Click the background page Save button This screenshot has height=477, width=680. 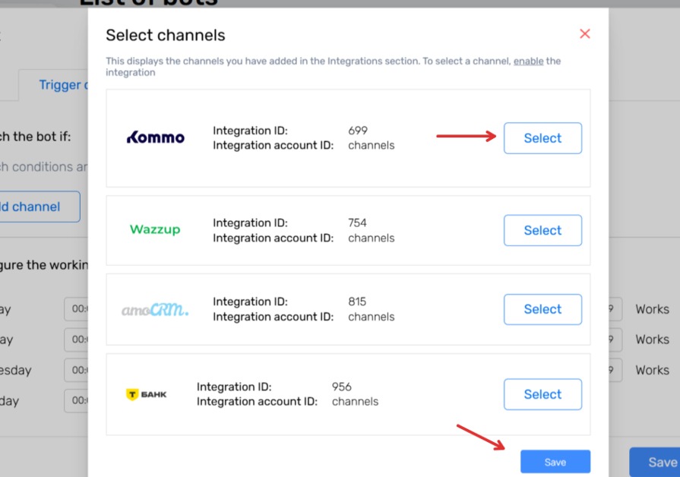[654, 463]
